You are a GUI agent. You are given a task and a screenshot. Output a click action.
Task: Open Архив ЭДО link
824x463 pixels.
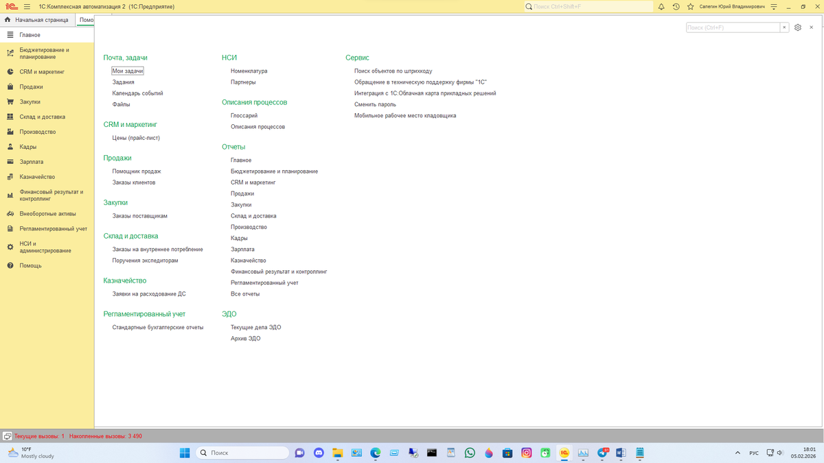tap(246, 339)
